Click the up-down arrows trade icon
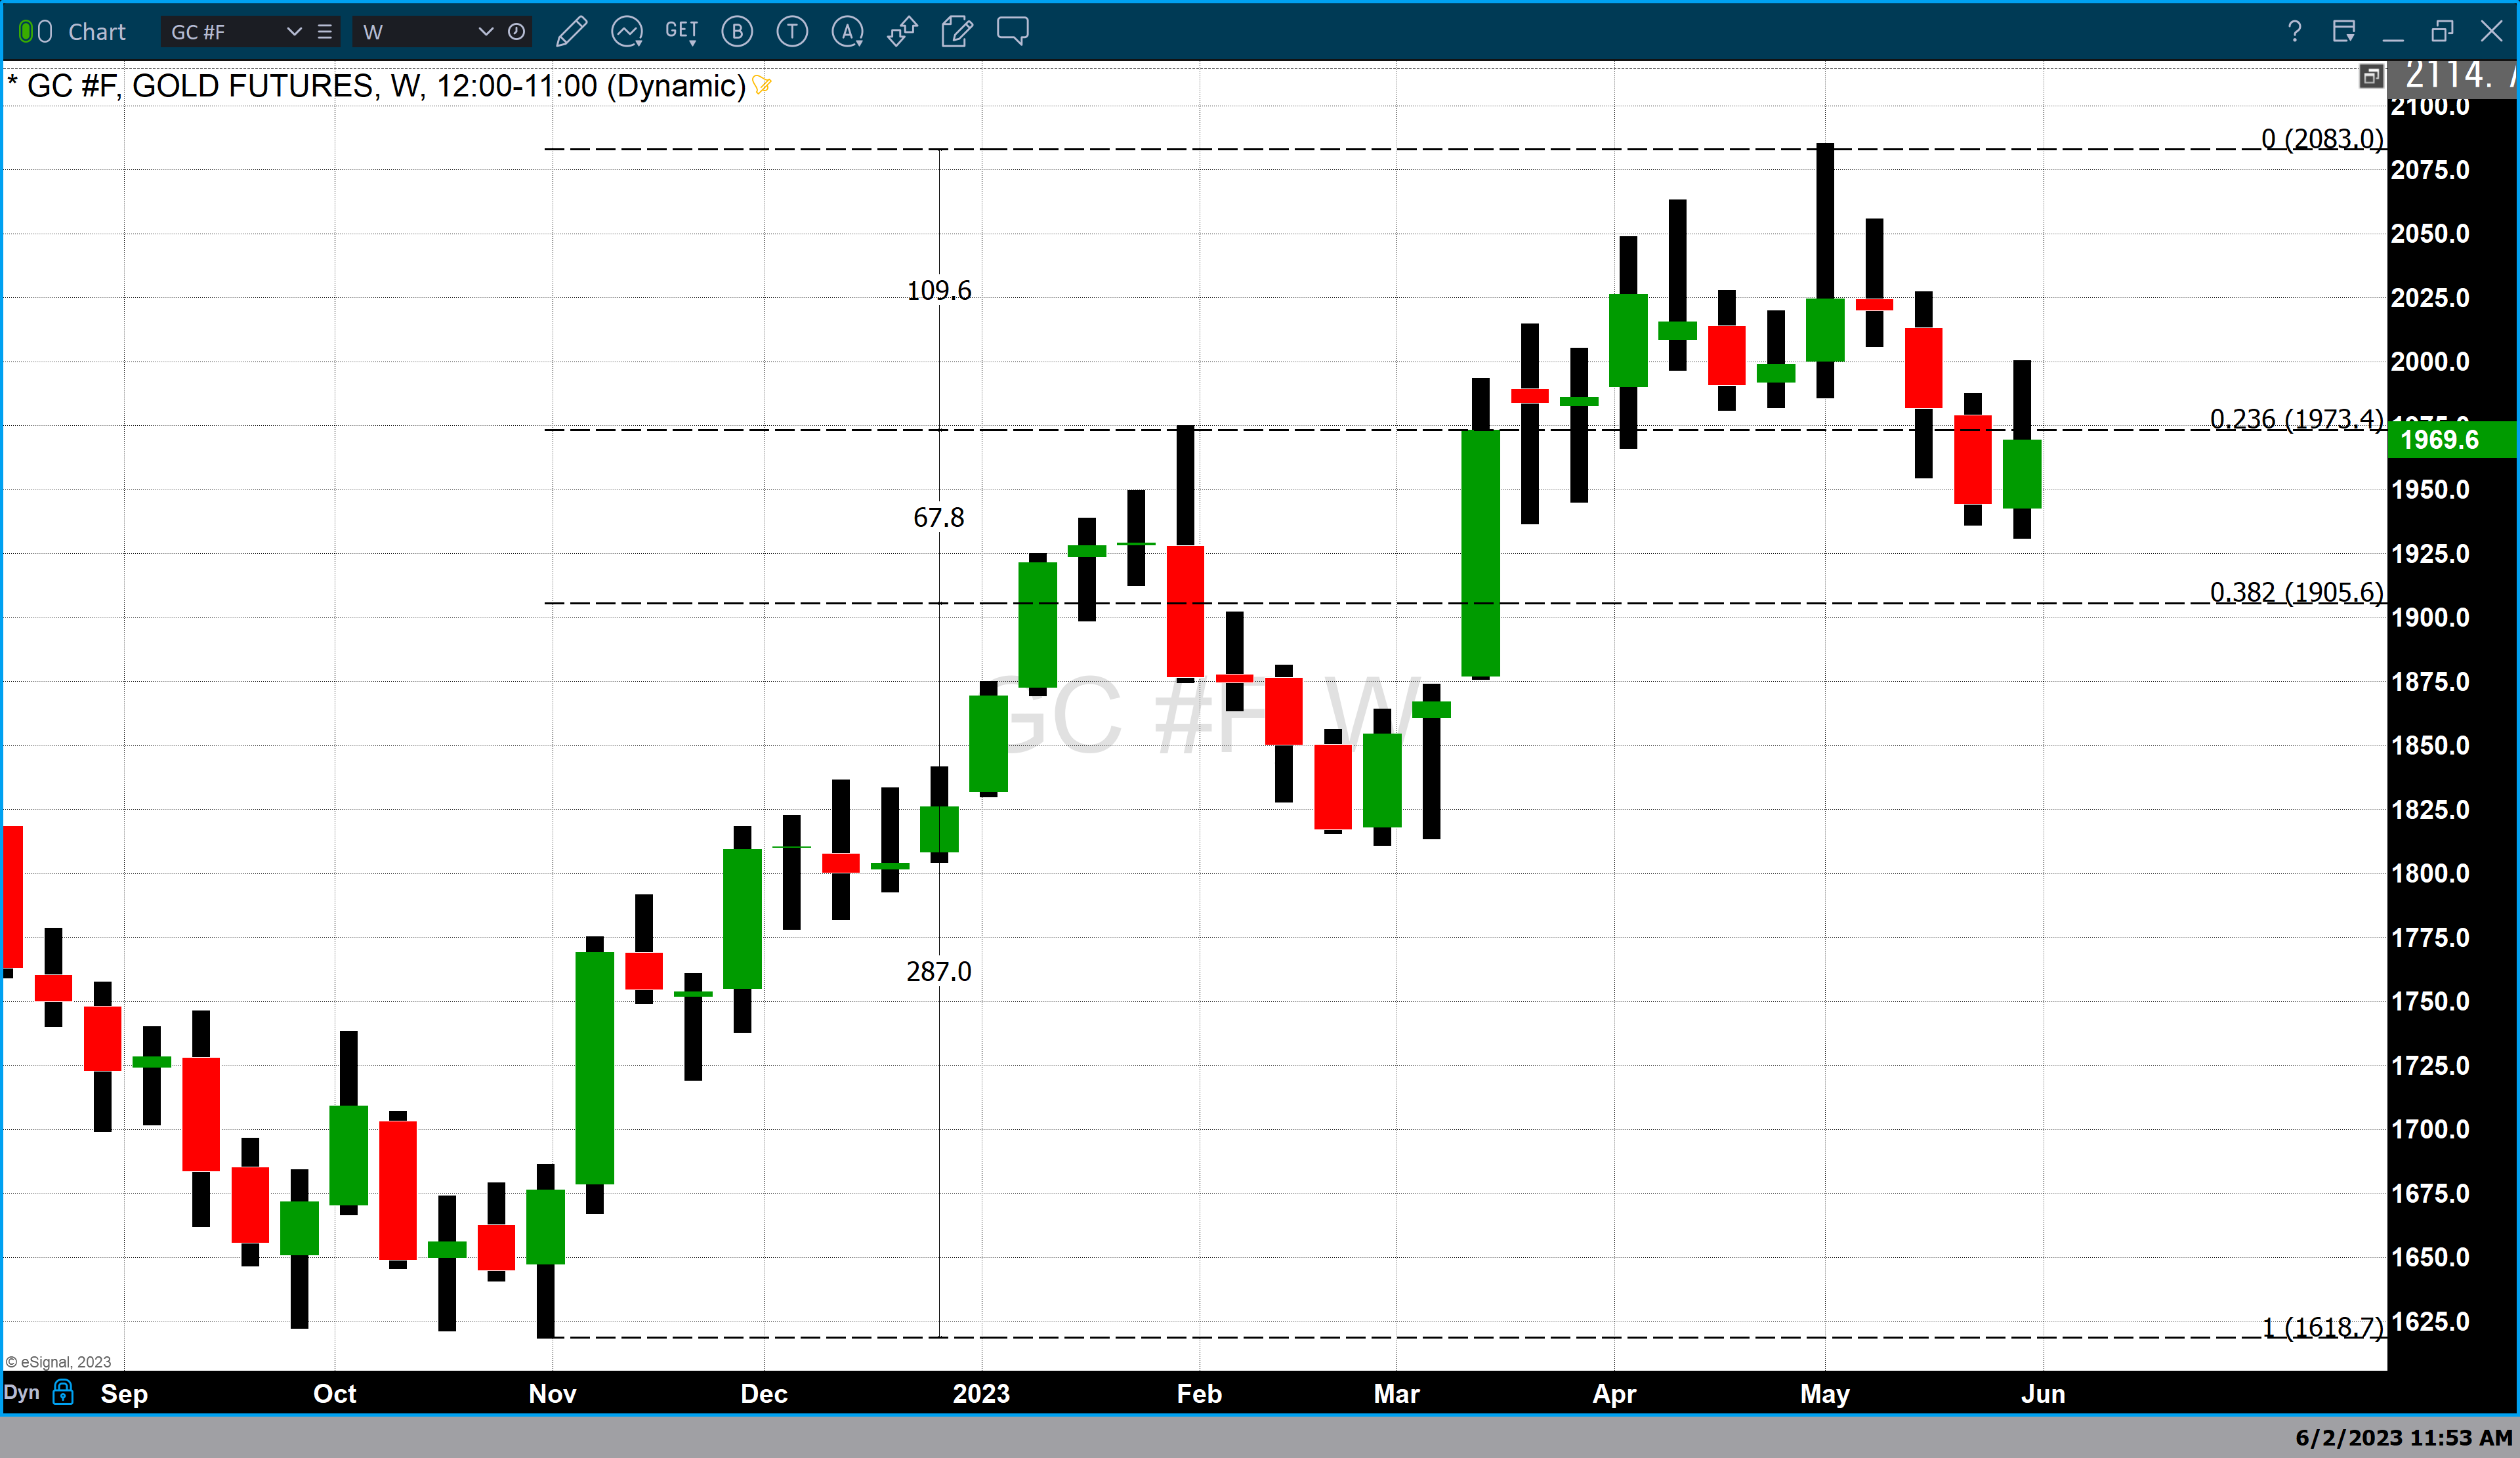 click(x=902, y=32)
